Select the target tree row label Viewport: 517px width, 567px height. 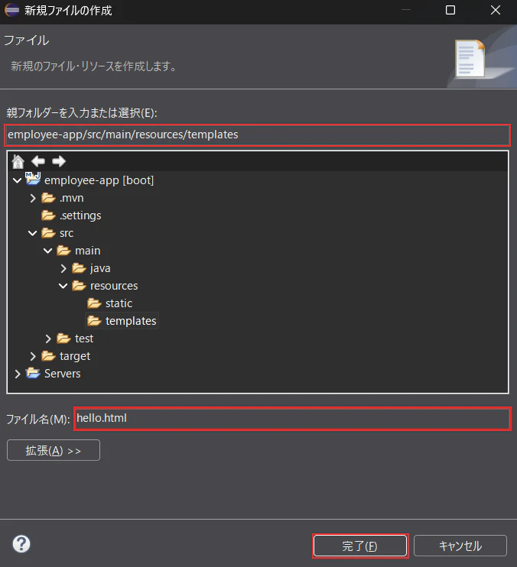pyautogui.click(x=75, y=356)
